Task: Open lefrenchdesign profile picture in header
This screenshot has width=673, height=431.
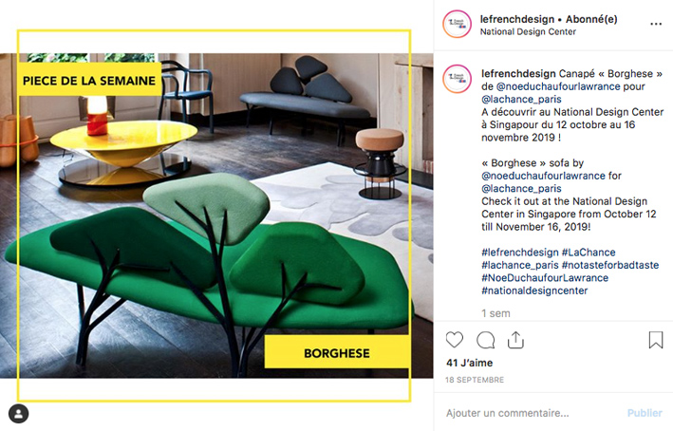Action: [457, 24]
